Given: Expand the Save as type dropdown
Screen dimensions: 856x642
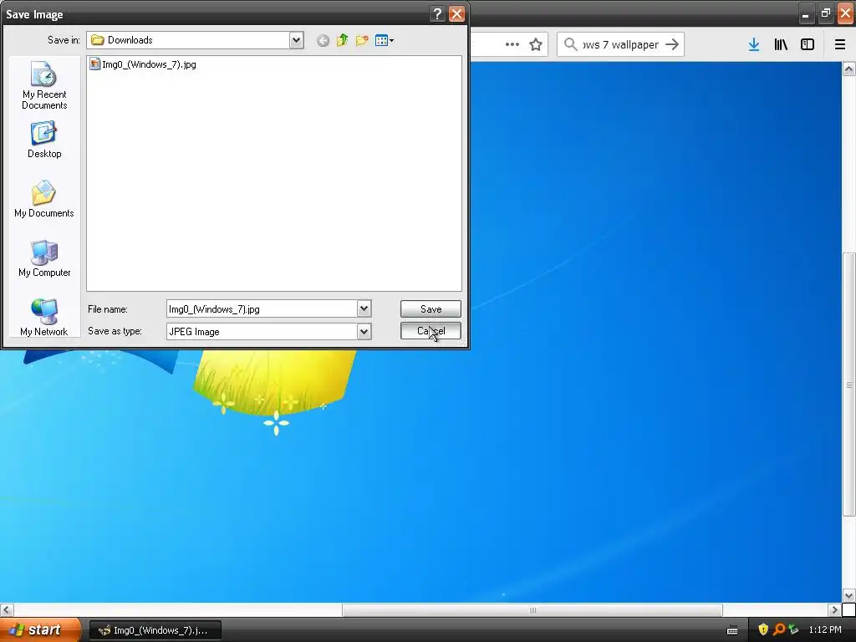Looking at the screenshot, I should pyautogui.click(x=364, y=331).
